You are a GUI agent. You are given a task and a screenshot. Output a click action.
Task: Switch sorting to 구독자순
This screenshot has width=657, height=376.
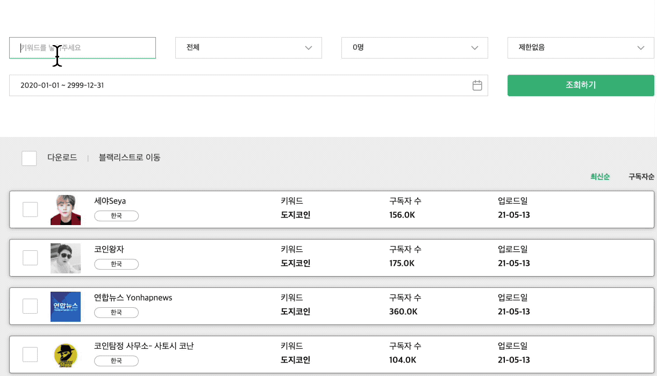pos(641,176)
